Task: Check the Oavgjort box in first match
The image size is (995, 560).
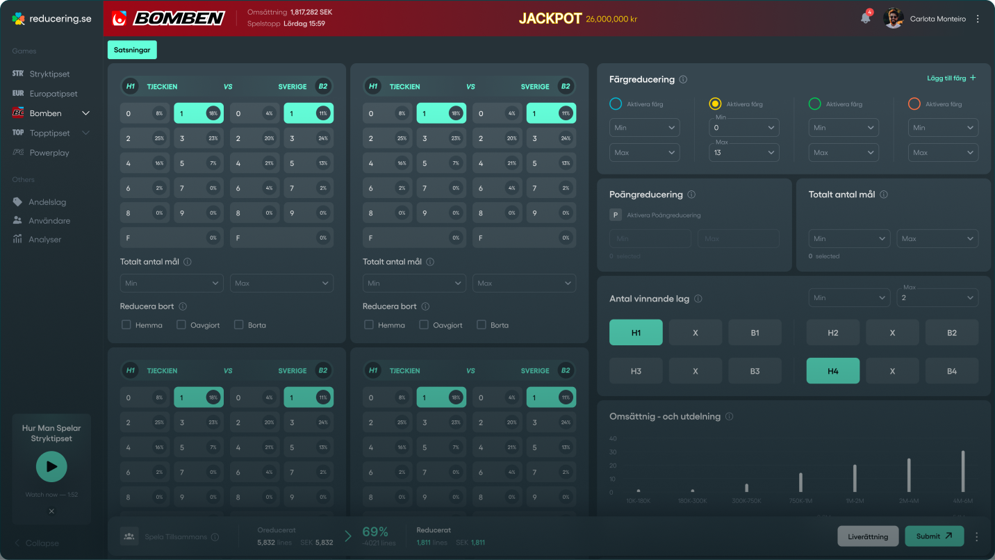Action: [181, 324]
